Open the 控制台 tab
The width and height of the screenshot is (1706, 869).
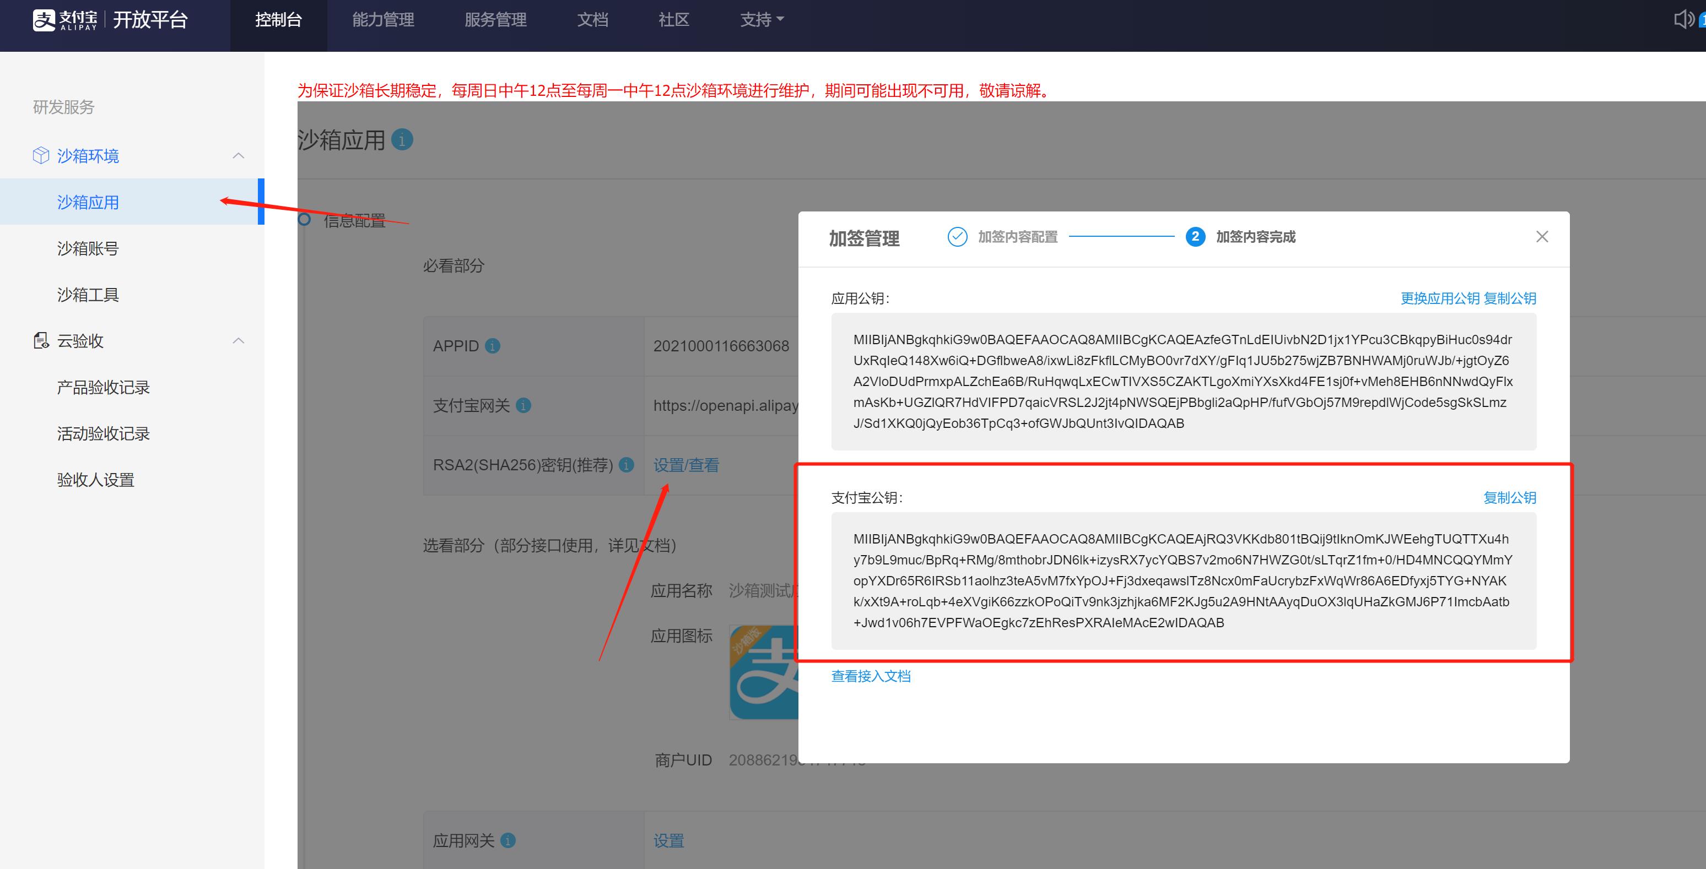tap(278, 20)
